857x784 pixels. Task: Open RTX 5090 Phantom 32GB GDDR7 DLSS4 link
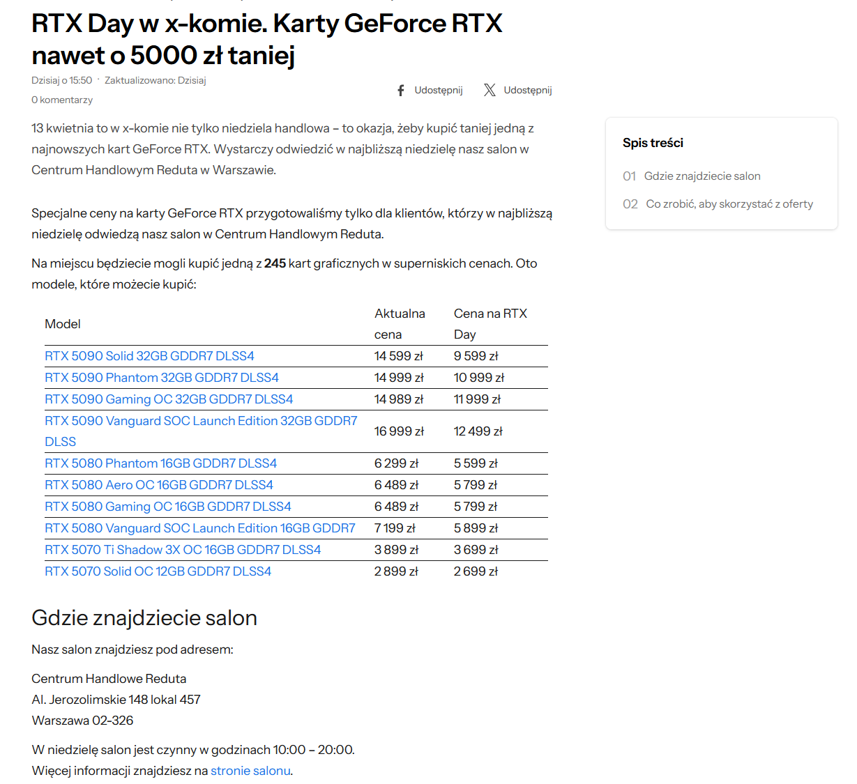click(162, 378)
